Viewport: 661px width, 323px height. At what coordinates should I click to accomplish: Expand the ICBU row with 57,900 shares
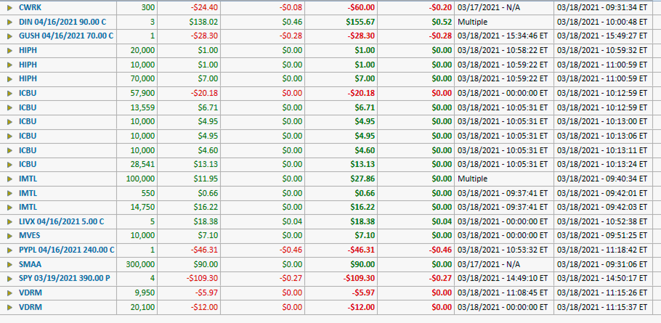pyautogui.click(x=10, y=93)
